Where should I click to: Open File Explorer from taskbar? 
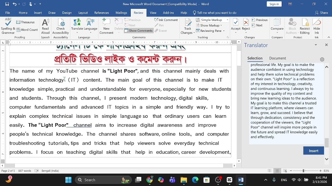[184, 180]
